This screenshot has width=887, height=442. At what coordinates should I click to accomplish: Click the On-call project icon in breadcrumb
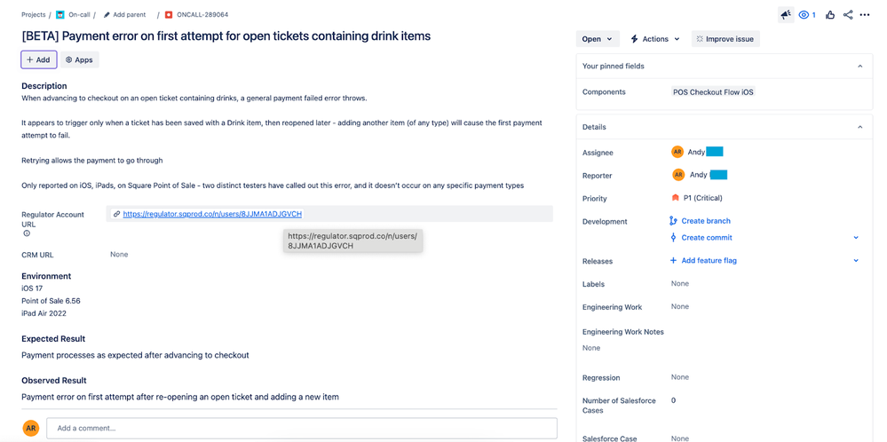(60, 15)
